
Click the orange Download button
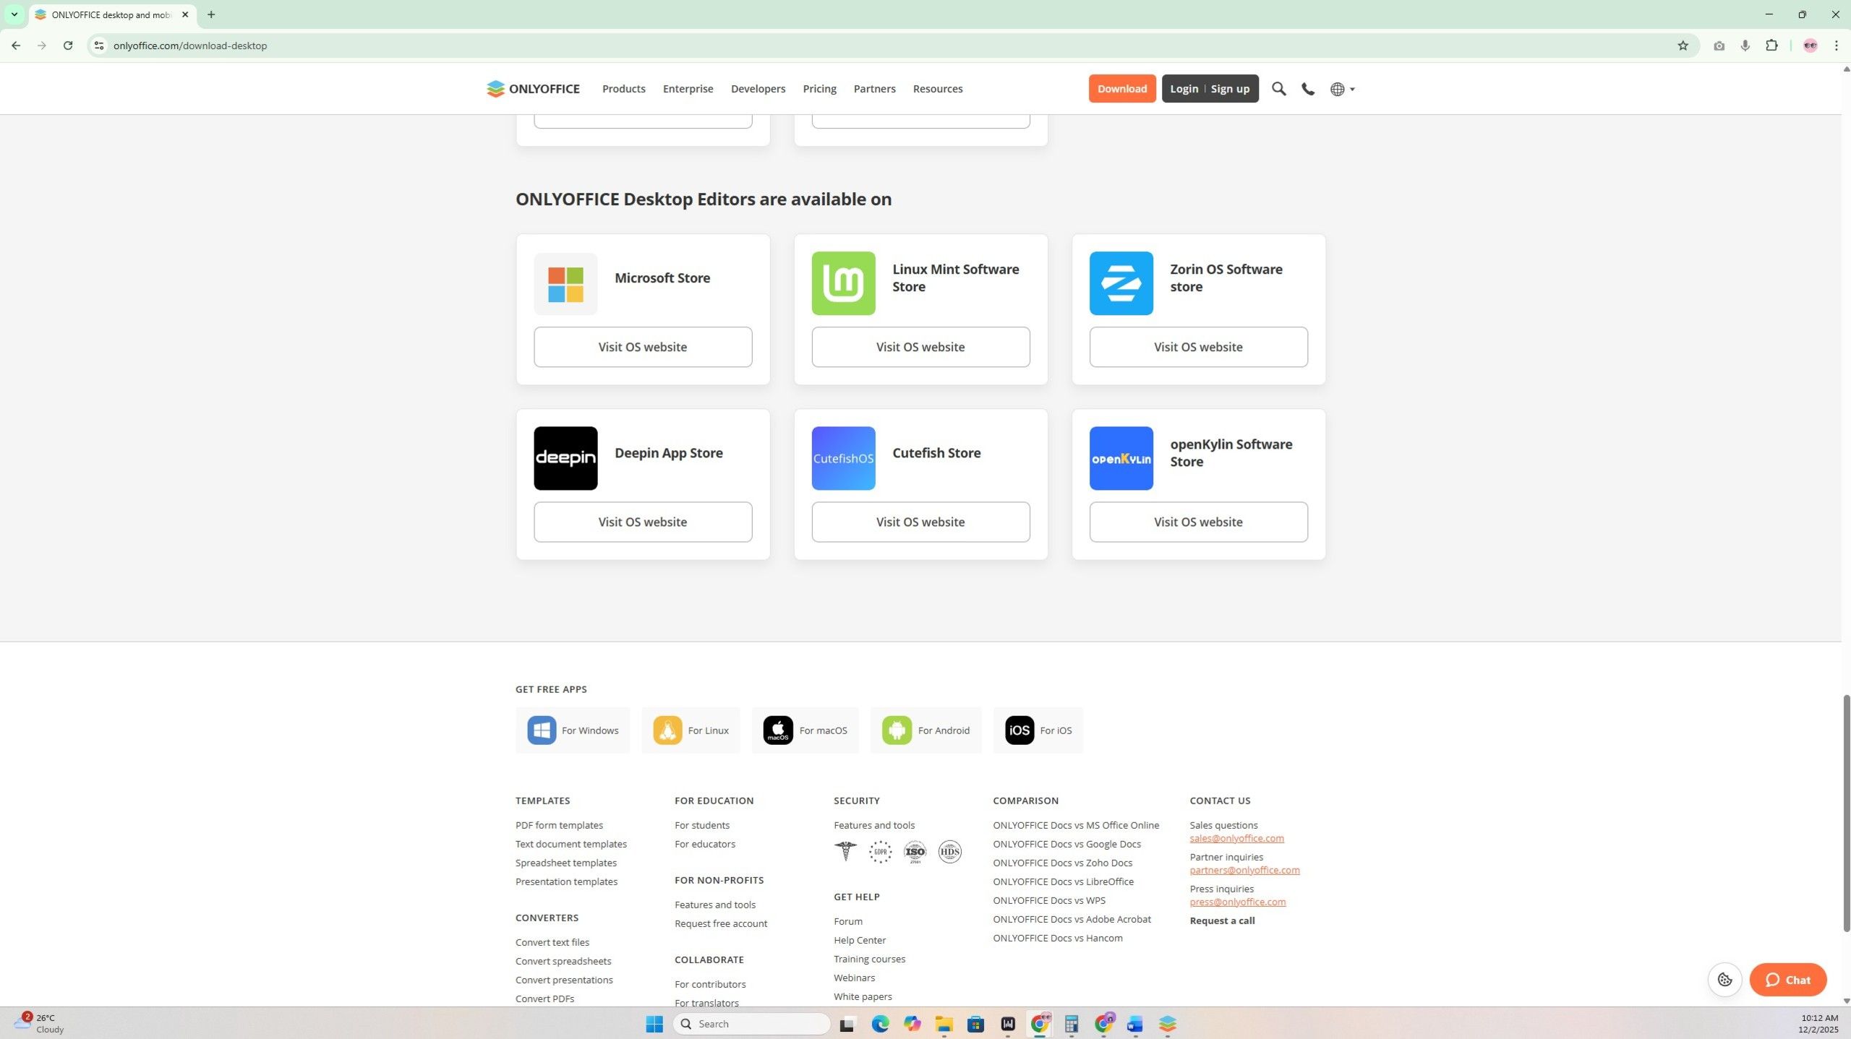pyautogui.click(x=1121, y=89)
